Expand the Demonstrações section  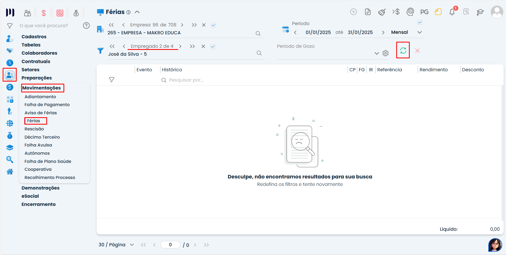[40, 188]
